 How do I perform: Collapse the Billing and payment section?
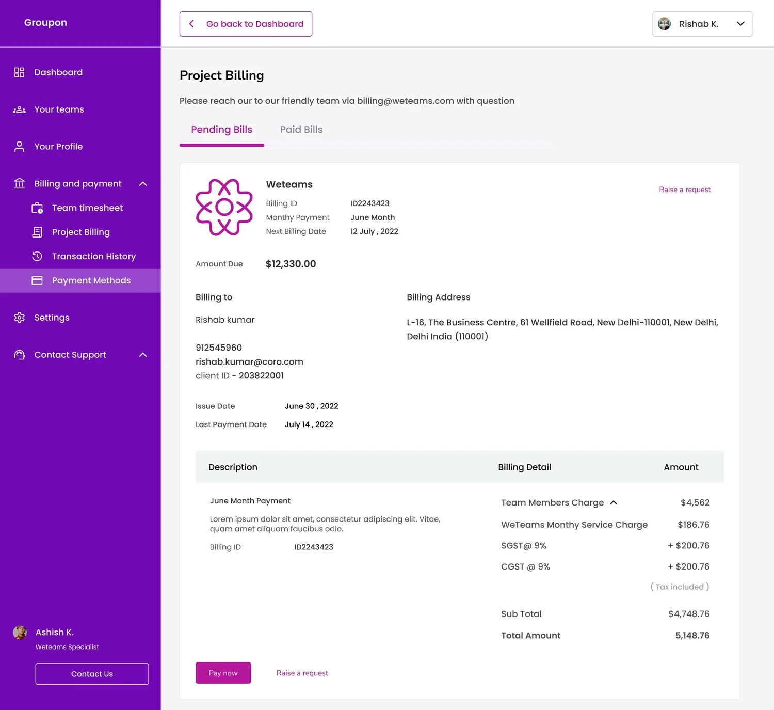[x=143, y=184]
